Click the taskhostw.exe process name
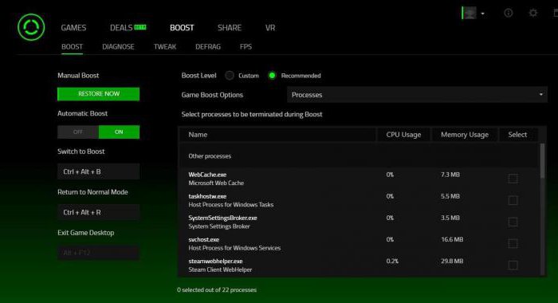 (207, 196)
